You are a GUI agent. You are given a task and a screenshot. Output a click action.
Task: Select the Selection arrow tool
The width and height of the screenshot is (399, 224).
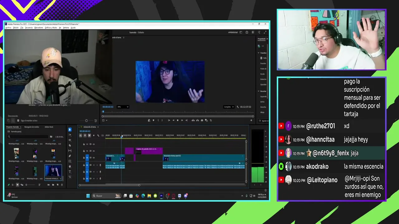pyautogui.click(x=70, y=129)
